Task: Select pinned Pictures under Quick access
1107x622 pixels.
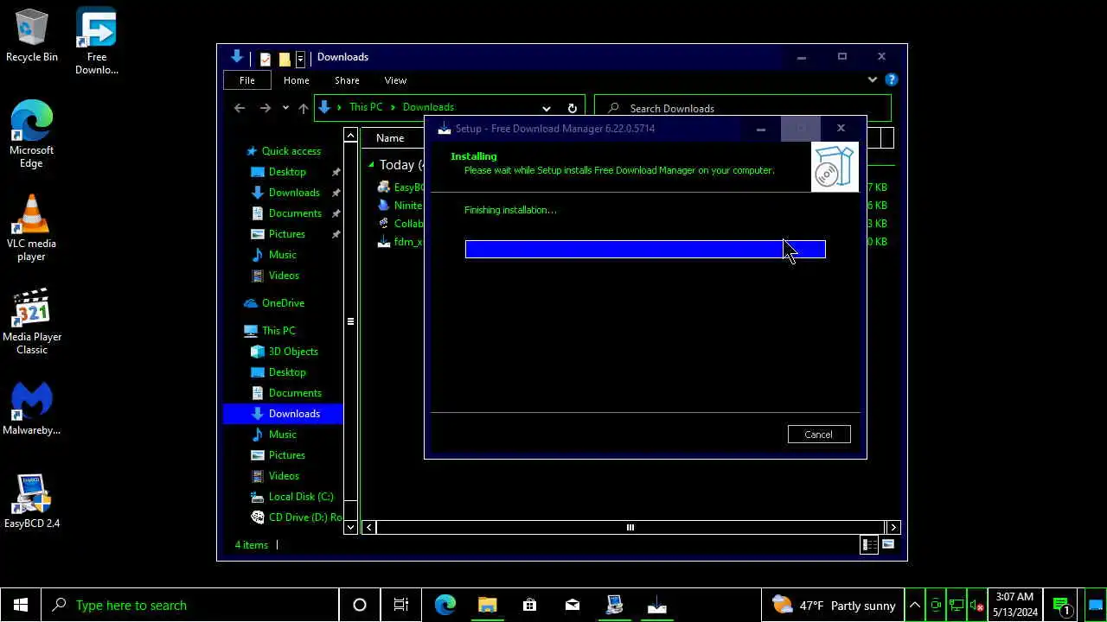Action: [x=286, y=234]
